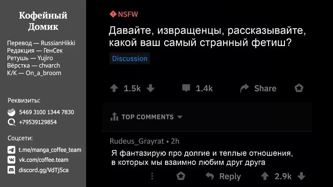Click the Share arrow icon
The width and height of the screenshot is (333, 187).
(x=244, y=89)
